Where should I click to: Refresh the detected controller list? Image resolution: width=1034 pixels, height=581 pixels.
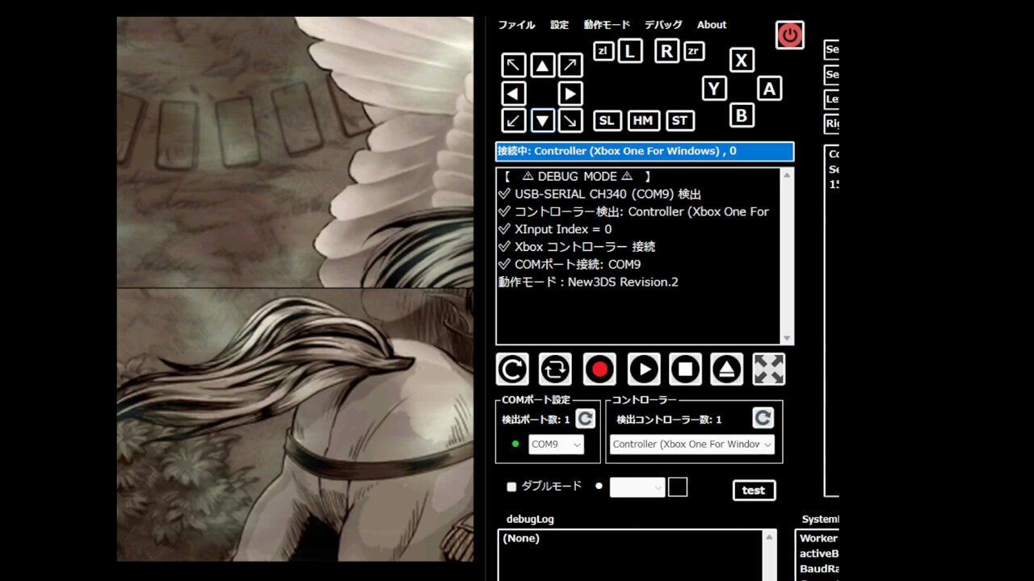[763, 417]
